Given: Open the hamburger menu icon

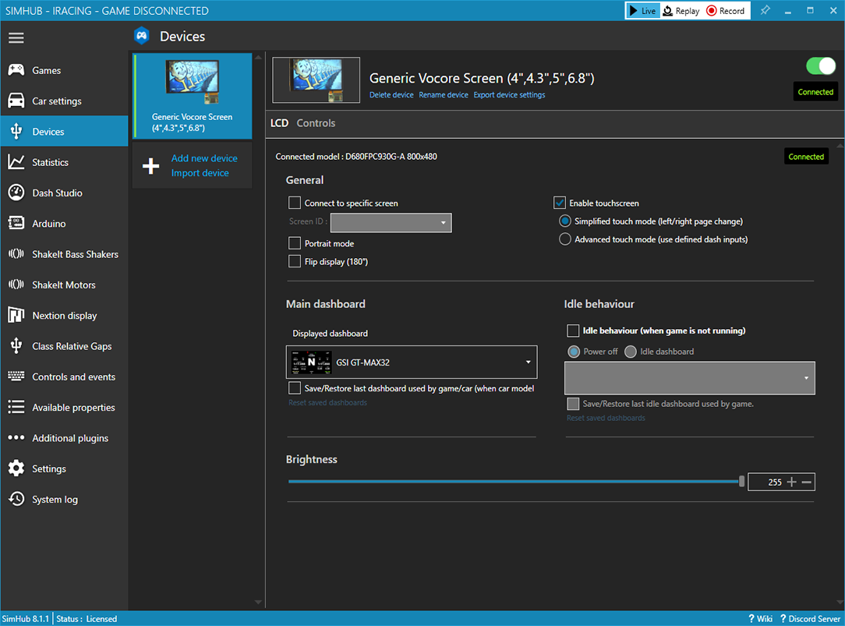Looking at the screenshot, I should (16, 38).
